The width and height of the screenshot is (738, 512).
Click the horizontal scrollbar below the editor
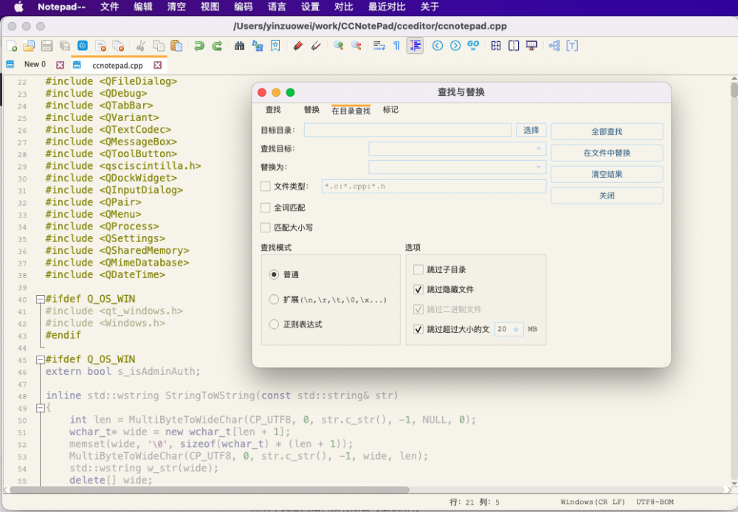[x=207, y=489]
